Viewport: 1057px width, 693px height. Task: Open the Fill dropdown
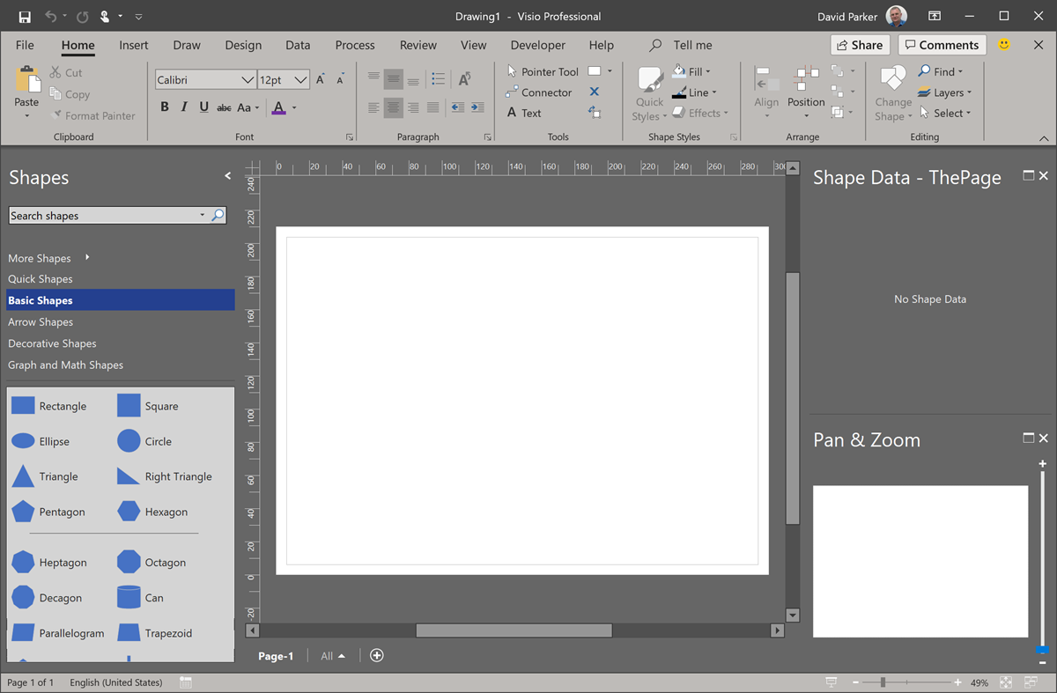(694, 71)
